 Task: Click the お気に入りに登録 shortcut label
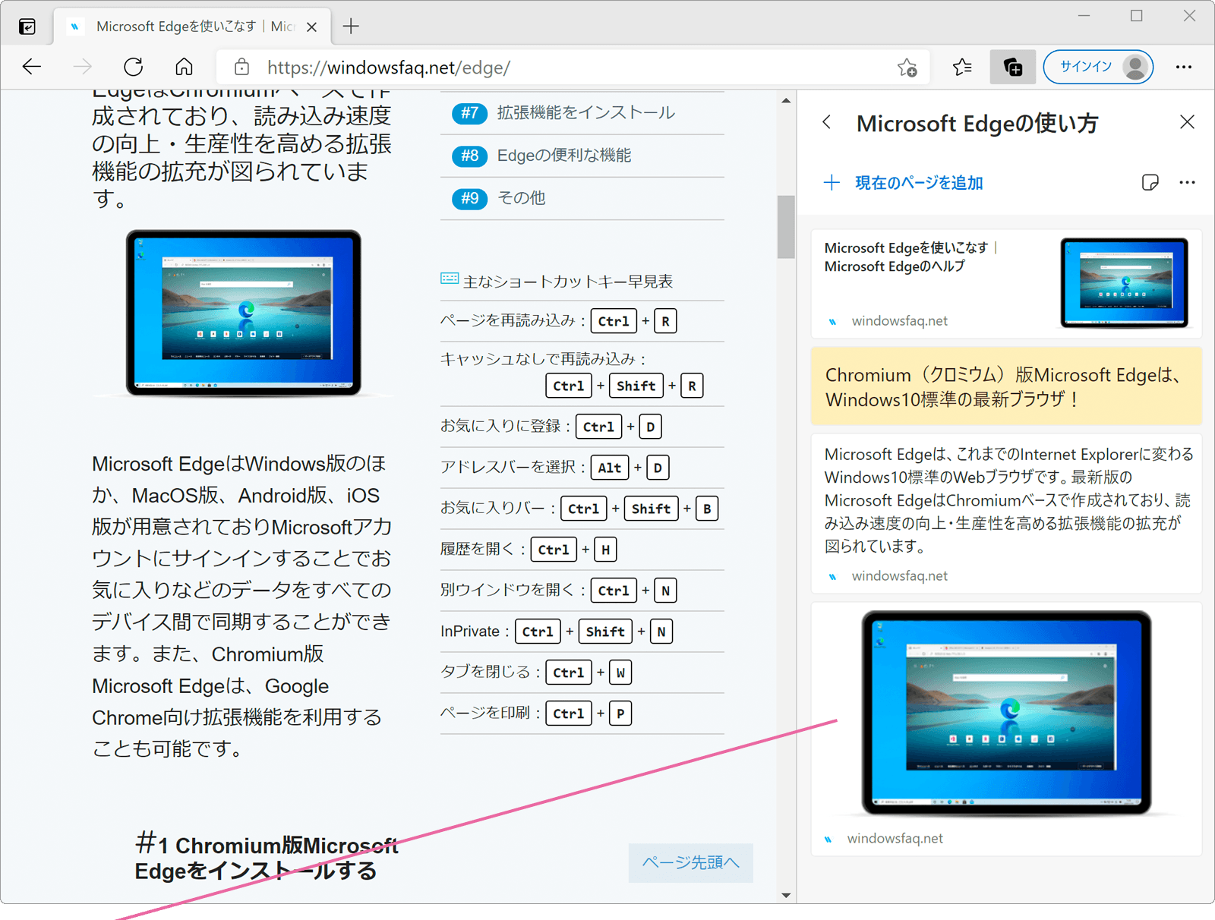(500, 427)
